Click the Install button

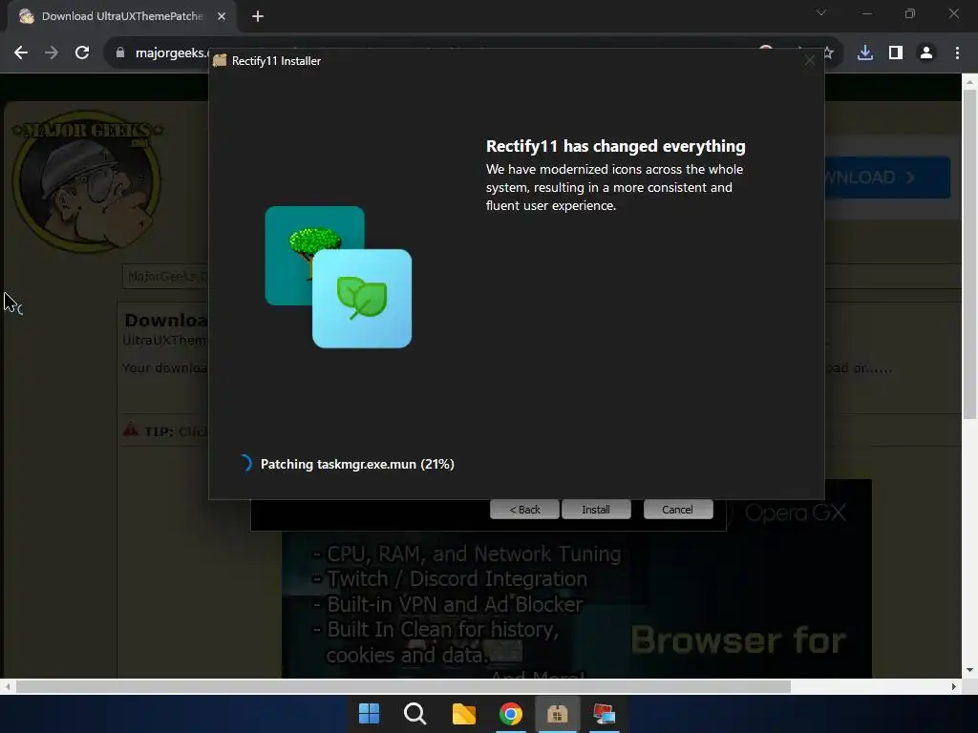click(x=596, y=510)
